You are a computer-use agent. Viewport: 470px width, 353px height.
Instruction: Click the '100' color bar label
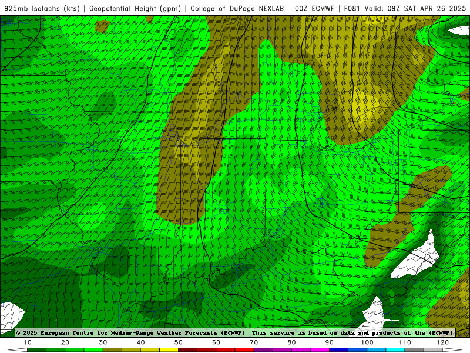pos(367,342)
